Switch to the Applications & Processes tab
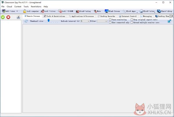This screenshot has height=117, width=174. [x=81, y=16]
